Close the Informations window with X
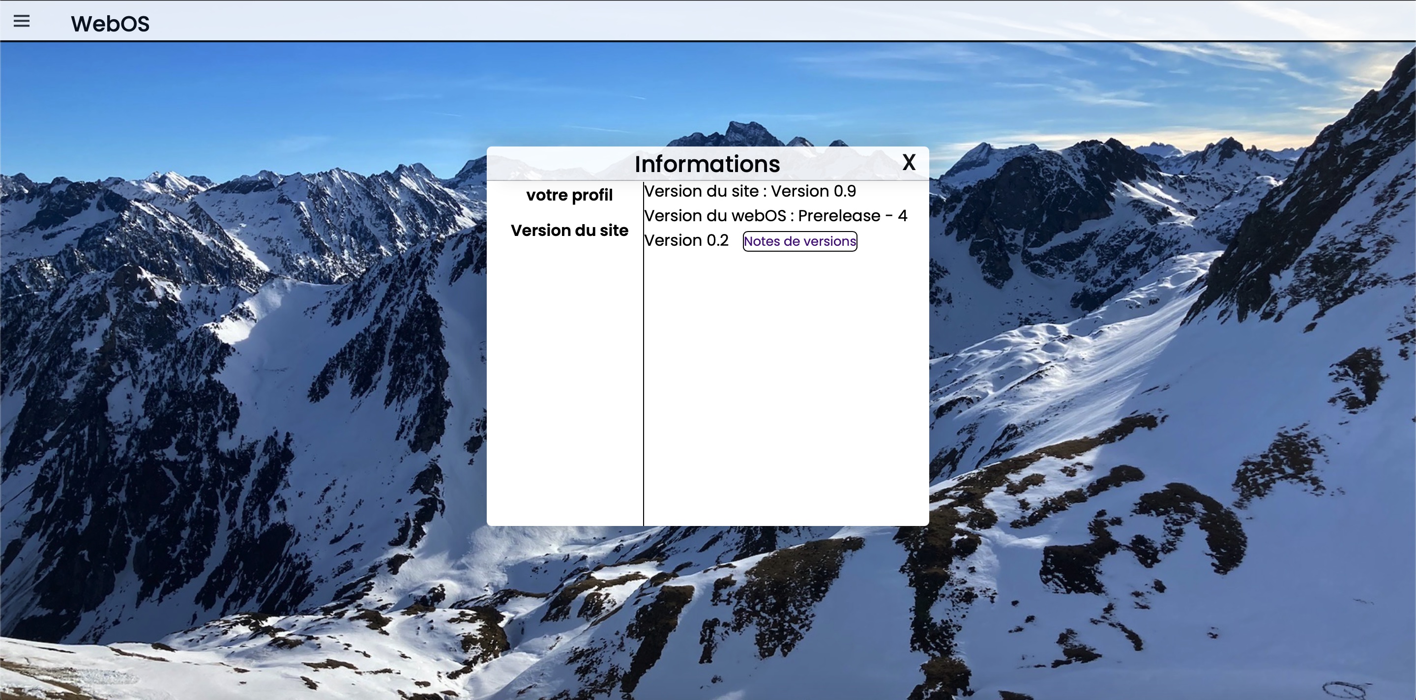Screen dimensions: 1416x700 (x=909, y=162)
